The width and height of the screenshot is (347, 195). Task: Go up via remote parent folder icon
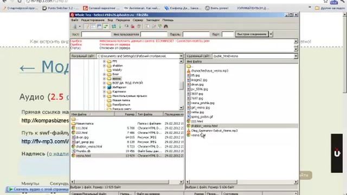189,66
